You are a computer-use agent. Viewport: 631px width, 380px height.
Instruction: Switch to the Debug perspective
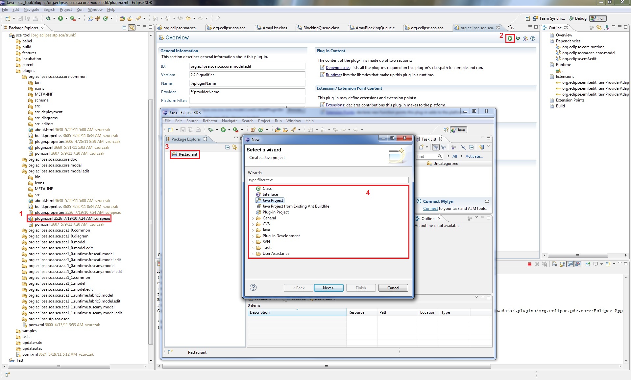pos(578,18)
